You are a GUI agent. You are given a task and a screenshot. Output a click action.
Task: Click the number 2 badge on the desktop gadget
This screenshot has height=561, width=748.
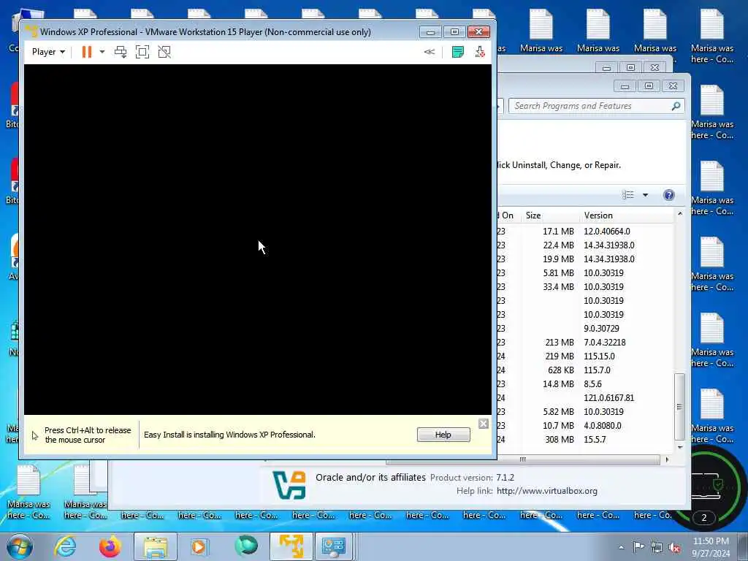(x=704, y=518)
